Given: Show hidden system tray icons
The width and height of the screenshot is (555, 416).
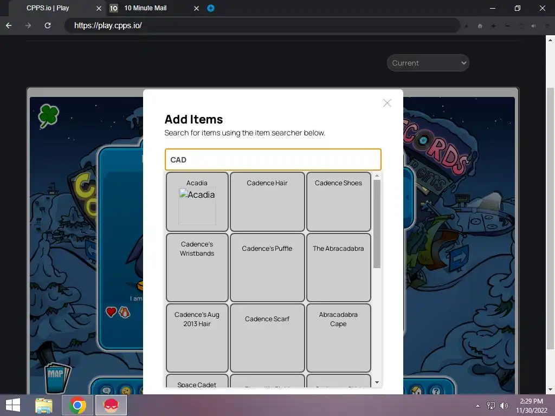Looking at the screenshot, I should coord(478,405).
